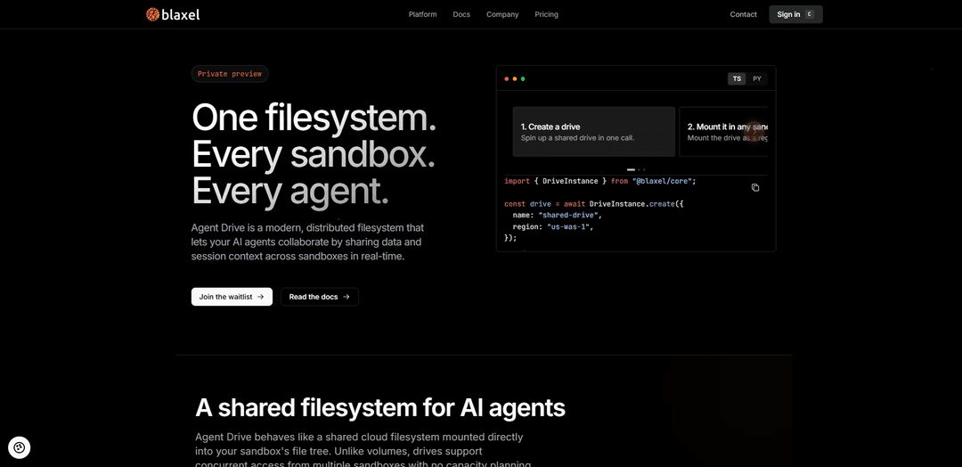This screenshot has height=467, width=962.
Task: Switch code sample to TS tab
Action: click(737, 78)
